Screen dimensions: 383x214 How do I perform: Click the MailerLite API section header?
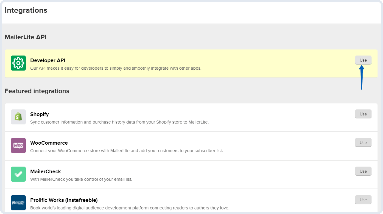(25, 37)
